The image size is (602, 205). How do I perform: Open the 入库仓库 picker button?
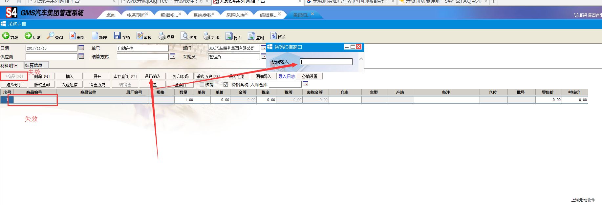305,84
